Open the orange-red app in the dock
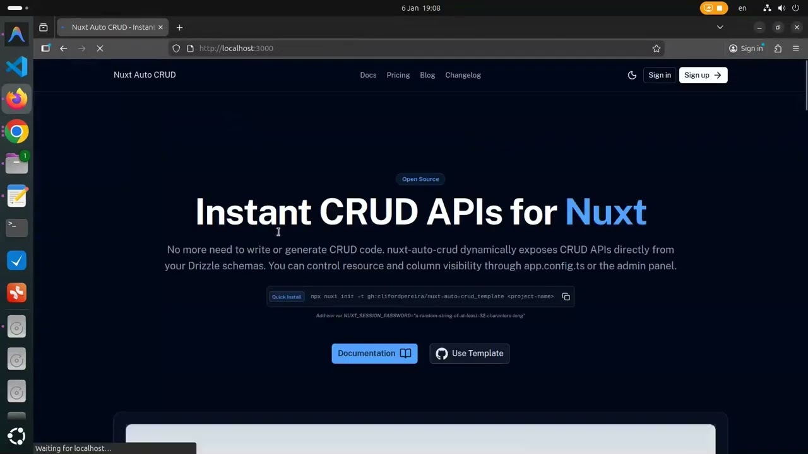Image resolution: width=808 pixels, height=454 pixels. click(x=17, y=293)
